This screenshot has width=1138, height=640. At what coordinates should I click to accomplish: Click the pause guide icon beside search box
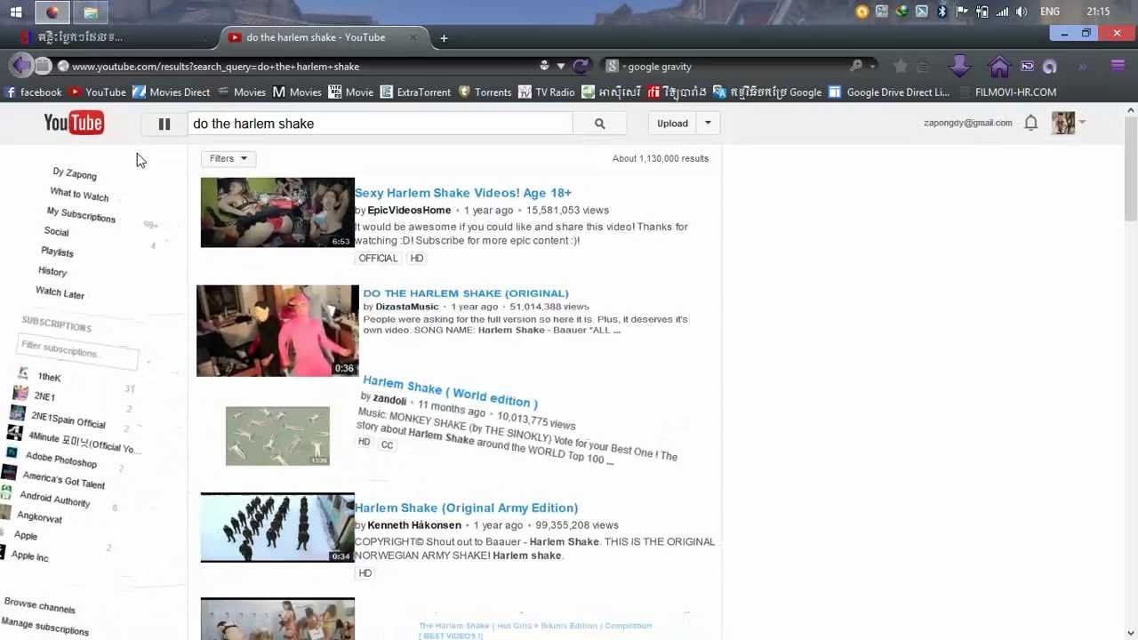coord(164,124)
